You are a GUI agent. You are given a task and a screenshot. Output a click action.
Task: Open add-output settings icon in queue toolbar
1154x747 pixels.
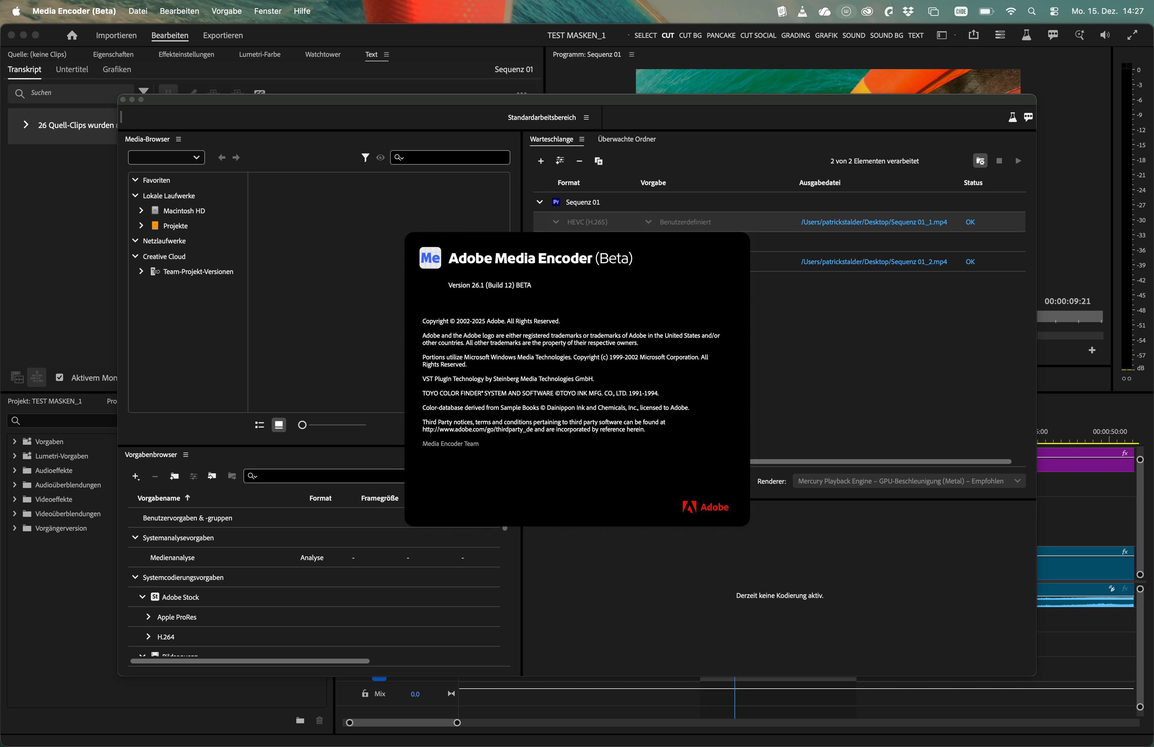click(560, 161)
